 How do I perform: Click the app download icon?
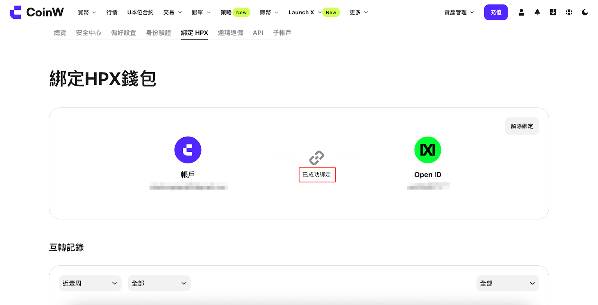coord(553,12)
